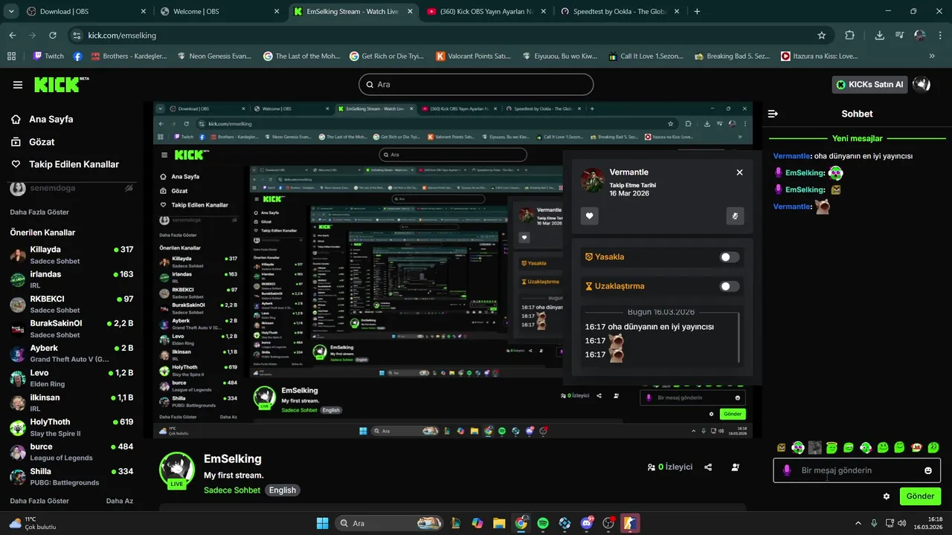Open Chrome downloads icon
This screenshot has width=952, height=535.
click(x=879, y=35)
